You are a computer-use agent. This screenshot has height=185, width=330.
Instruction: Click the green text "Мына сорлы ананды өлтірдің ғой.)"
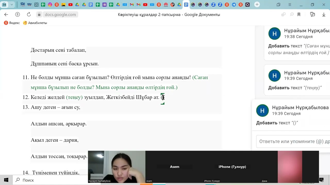coord(137,87)
